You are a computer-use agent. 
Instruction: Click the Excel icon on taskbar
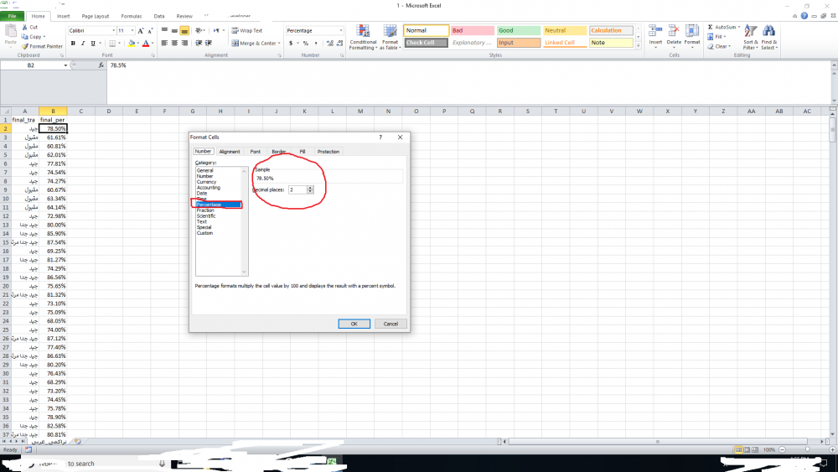point(332,462)
